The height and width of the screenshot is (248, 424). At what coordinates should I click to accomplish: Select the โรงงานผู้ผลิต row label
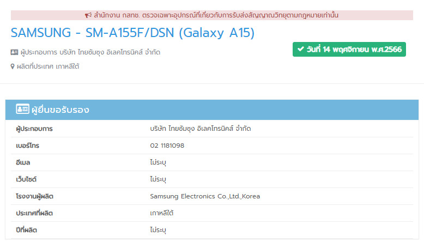pos(35,196)
